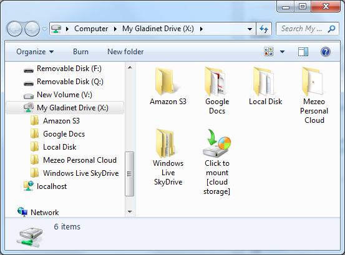Click the New folder toolbar button

pyautogui.click(x=125, y=52)
